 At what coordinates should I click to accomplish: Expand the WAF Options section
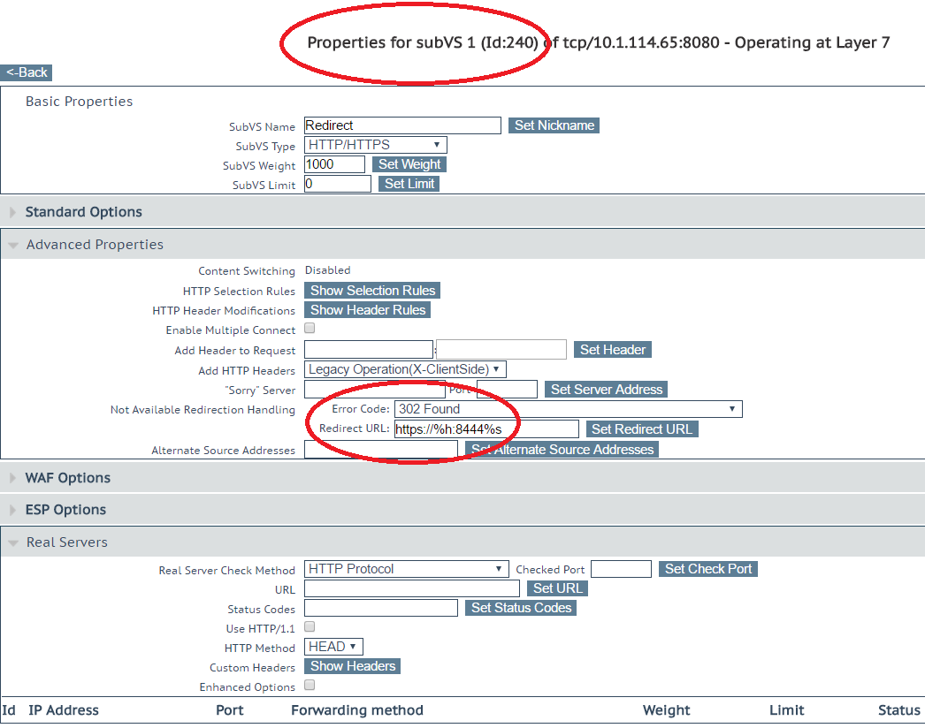67,478
